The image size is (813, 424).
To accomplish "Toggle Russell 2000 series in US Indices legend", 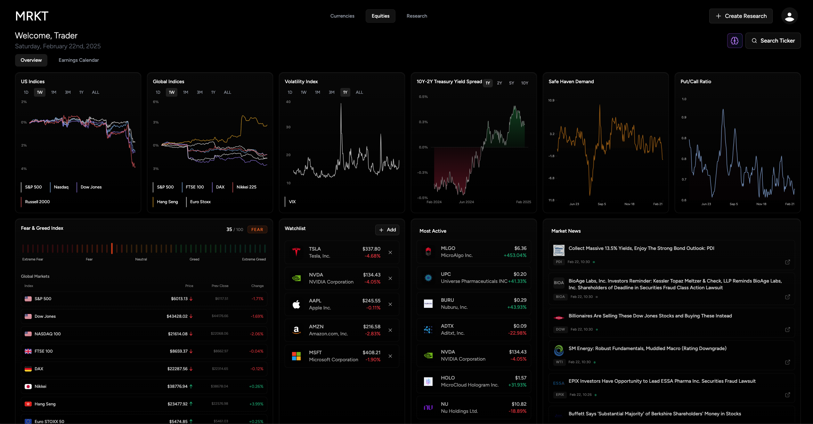I will point(36,202).
